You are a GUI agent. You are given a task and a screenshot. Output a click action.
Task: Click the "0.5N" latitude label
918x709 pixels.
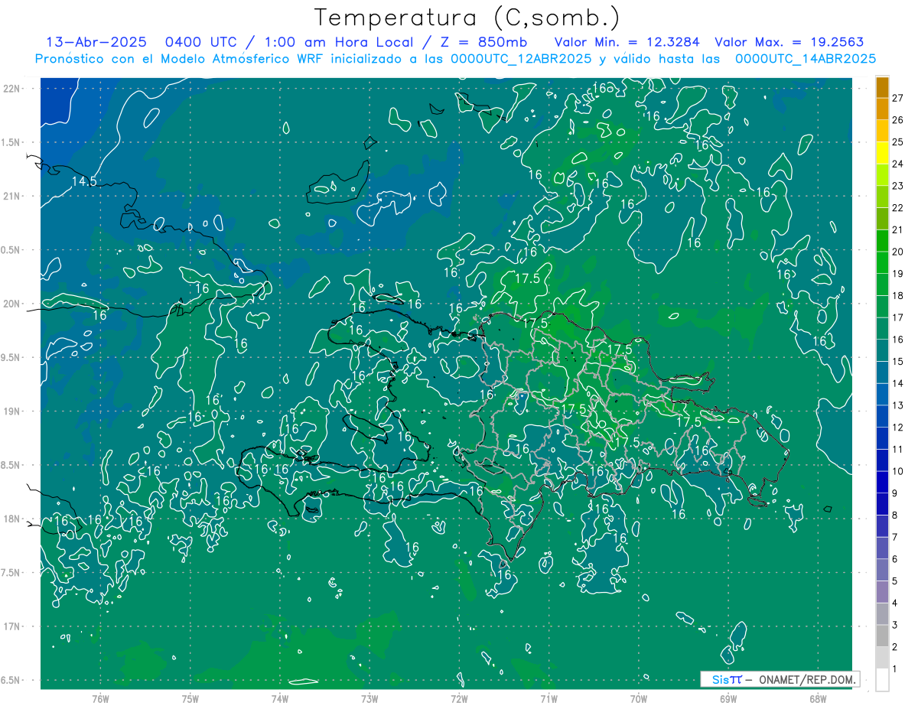[x=11, y=250]
